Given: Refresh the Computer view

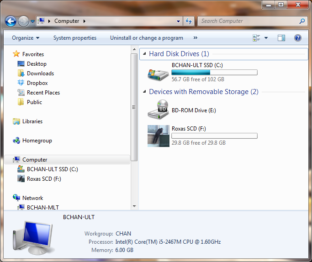Looking at the screenshot, I should coord(189,21).
